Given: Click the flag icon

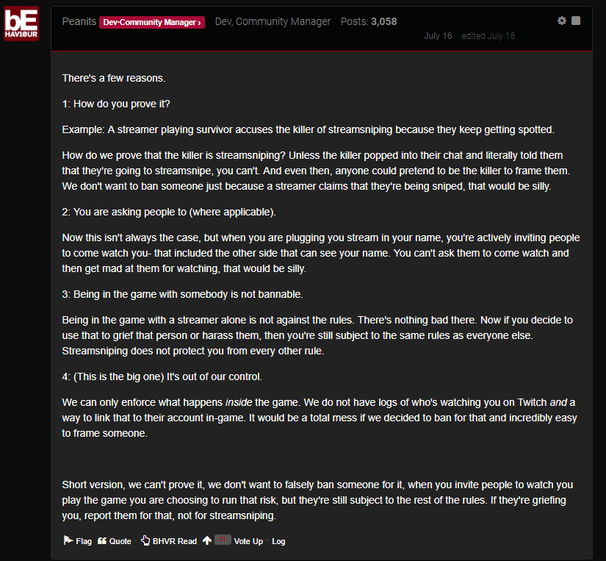Looking at the screenshot, I should [x=68, y=540].
